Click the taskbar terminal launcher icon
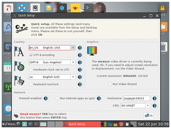This screenshot has height=129, width=171. 36,124
